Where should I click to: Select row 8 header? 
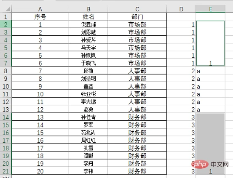click(x=5, y=71)
